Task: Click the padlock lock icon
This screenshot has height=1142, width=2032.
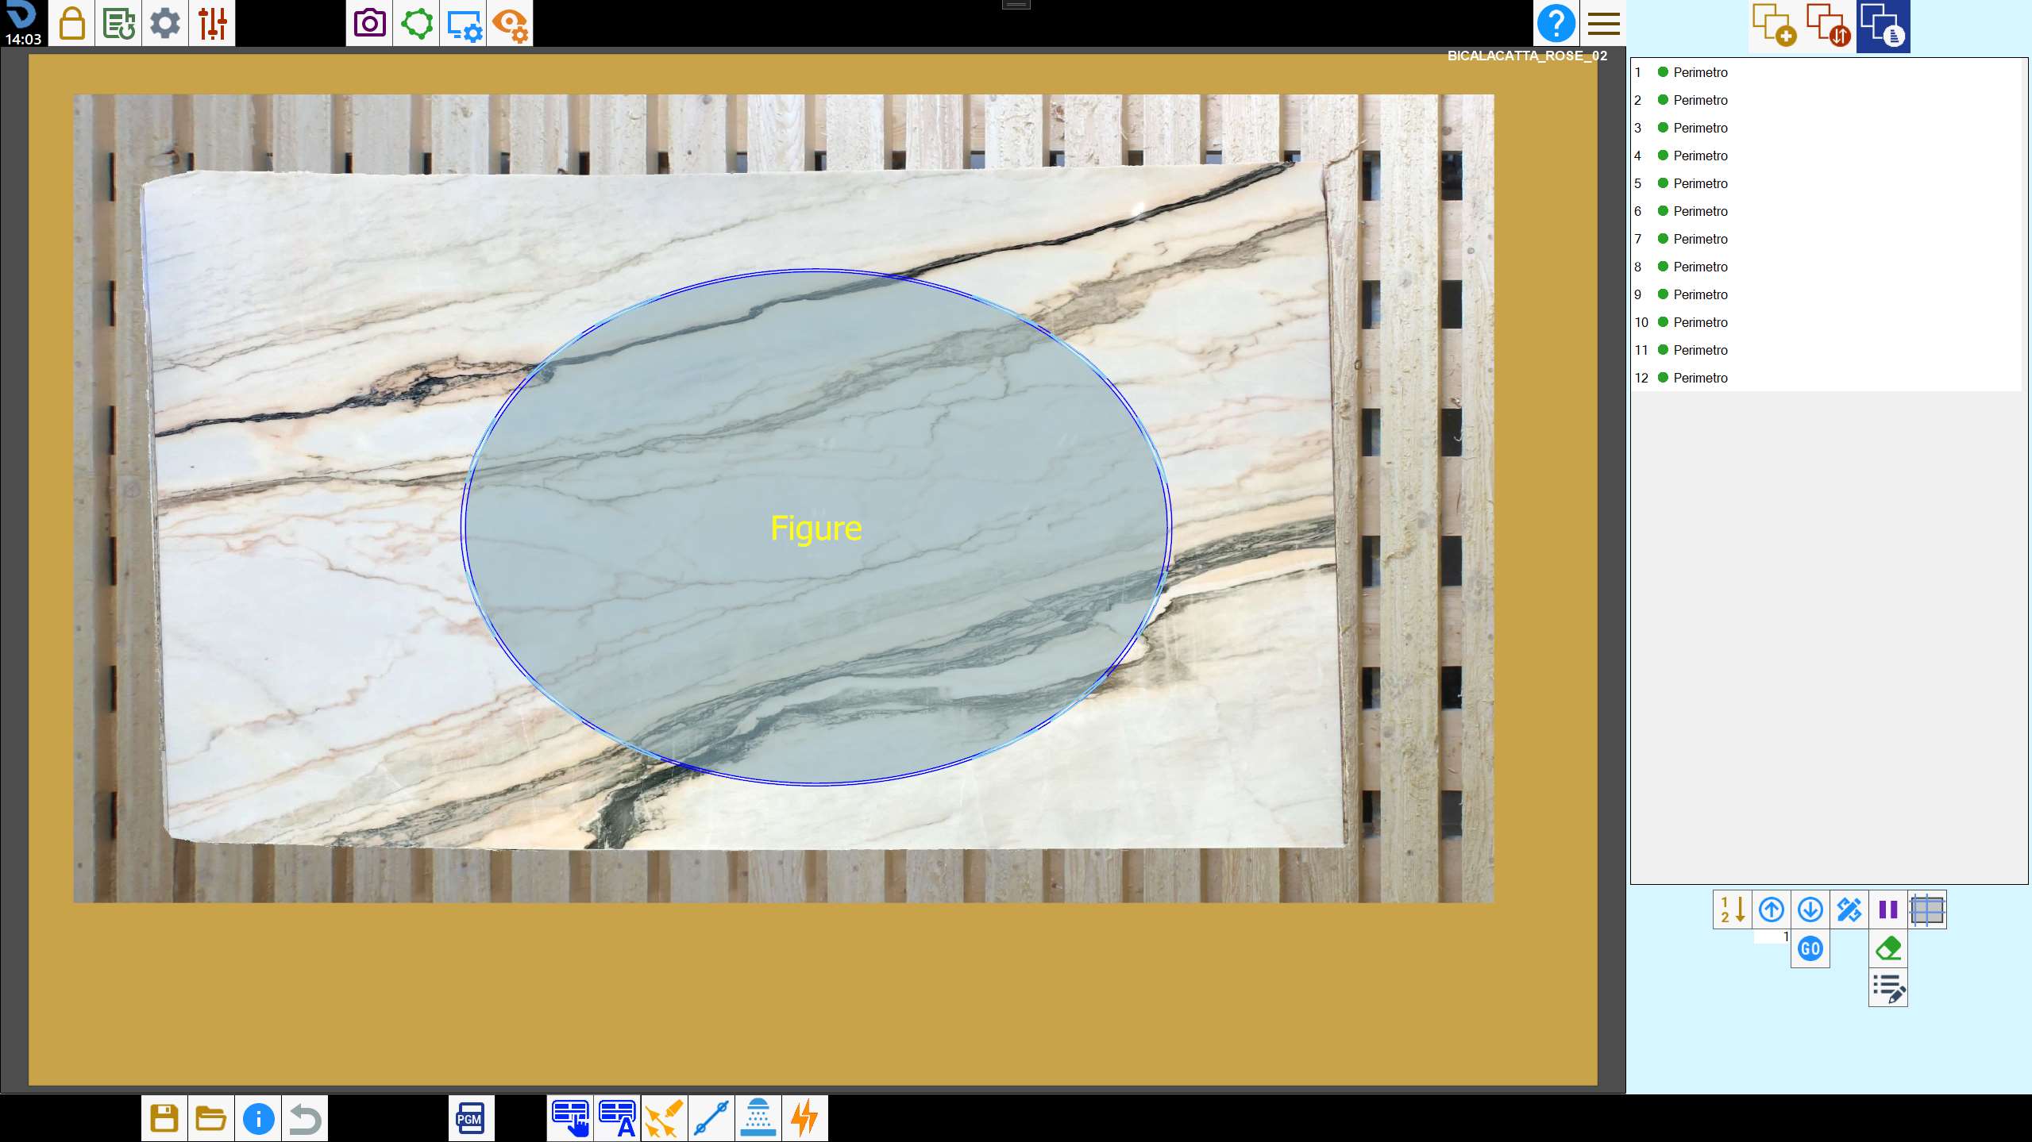Action: pos(71,23)
